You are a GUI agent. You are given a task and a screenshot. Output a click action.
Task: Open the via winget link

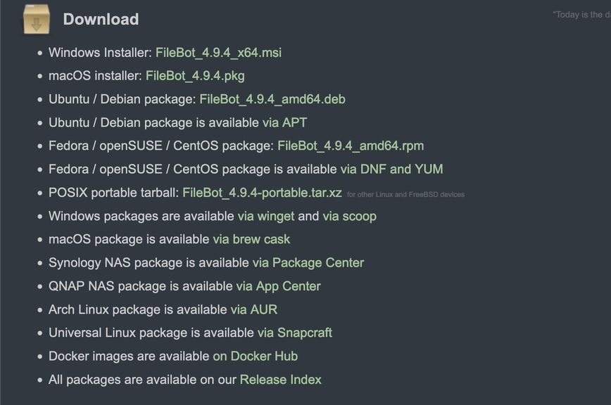coord(266,216)
